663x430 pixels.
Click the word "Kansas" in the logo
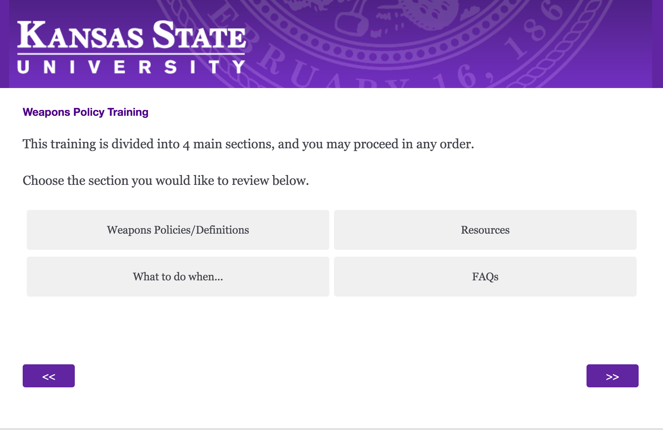tap(81, 36)
